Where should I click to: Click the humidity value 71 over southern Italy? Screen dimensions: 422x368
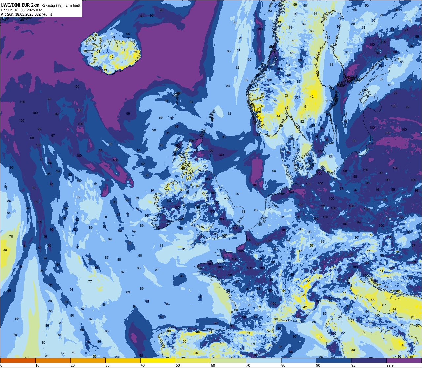[x=384, y=339]
